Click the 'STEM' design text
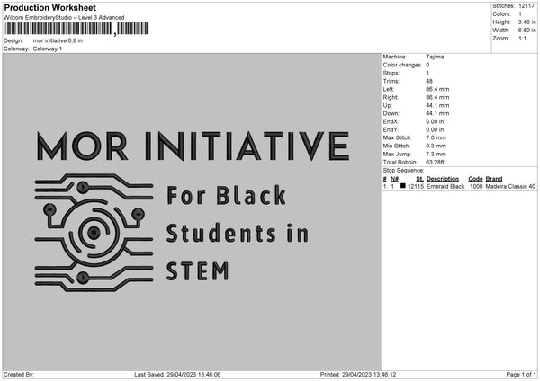 [x=198, y=271]
